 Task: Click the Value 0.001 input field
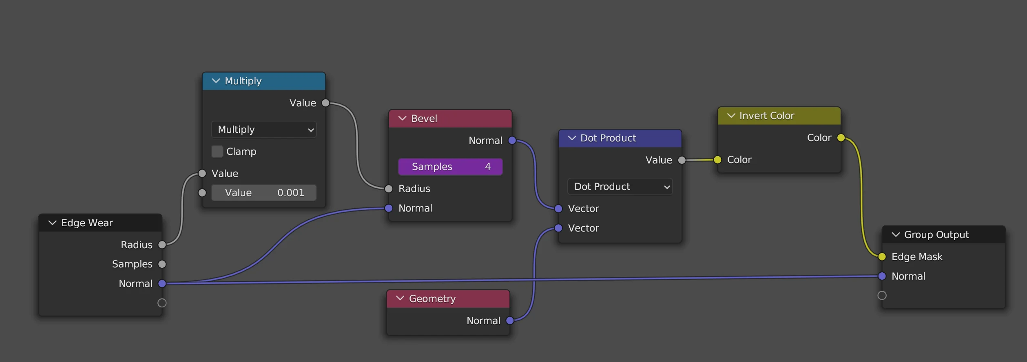[263, 192]
